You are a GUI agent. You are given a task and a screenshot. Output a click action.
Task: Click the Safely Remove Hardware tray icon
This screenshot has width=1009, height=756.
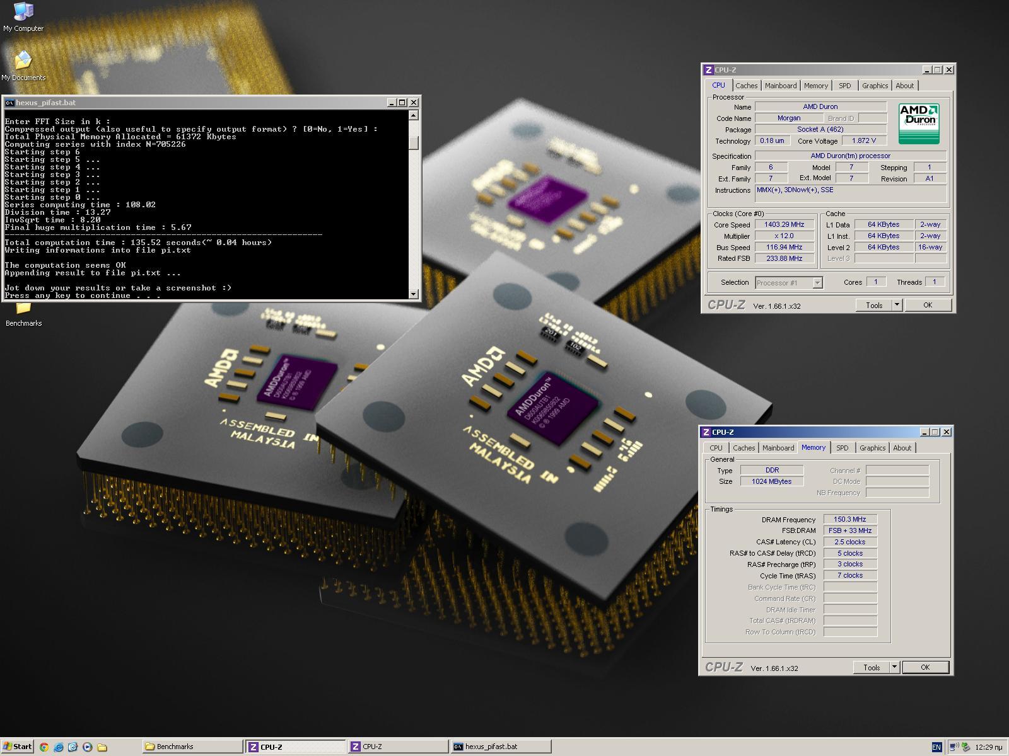point(965,747)
